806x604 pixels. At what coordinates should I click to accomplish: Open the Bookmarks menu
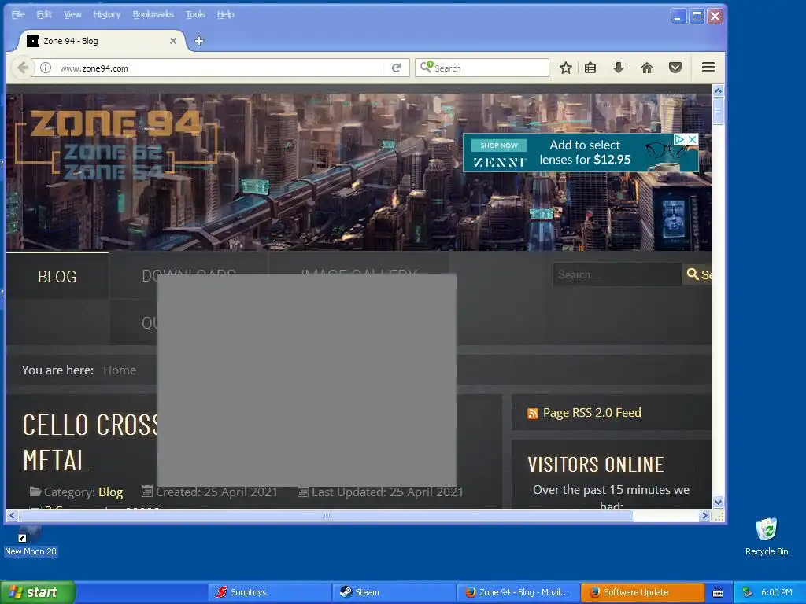pos(153,14)
